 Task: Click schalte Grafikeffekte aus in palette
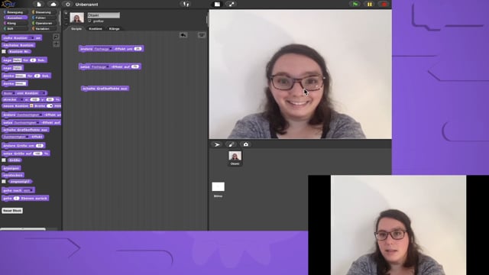pos(25,130)
